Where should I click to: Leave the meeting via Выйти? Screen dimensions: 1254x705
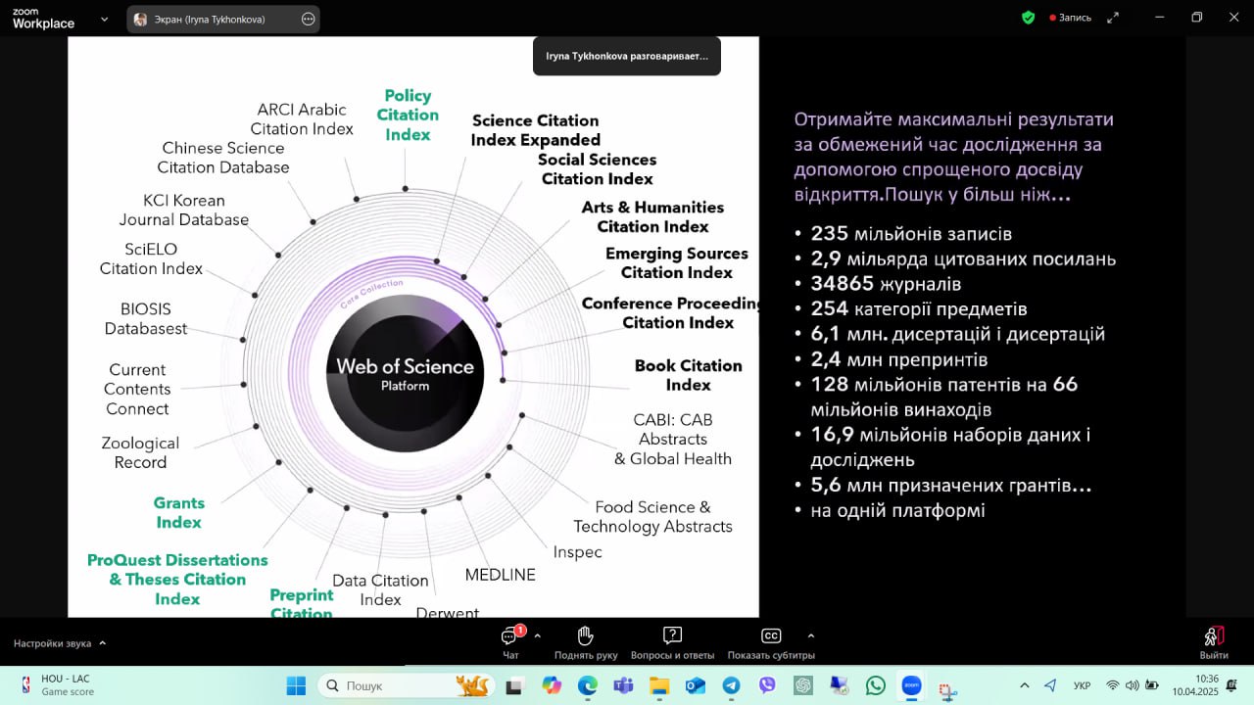pyautogui.click(x=1214, y=642)
